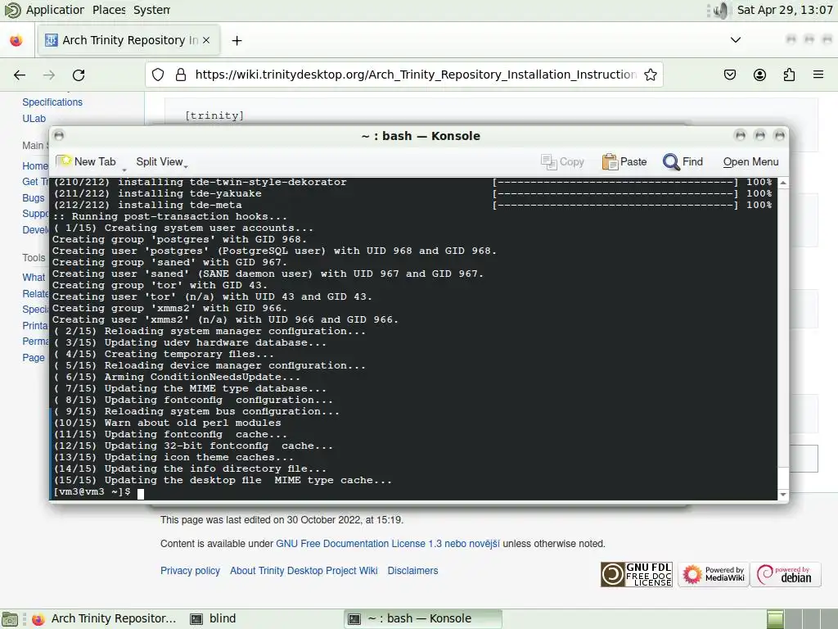Image resolution: width=838 pixels, height=629 pixels.
Task: Click the terminal prompt line [vm3@vm3 ~]$
Action: click(x=92, y=491)
